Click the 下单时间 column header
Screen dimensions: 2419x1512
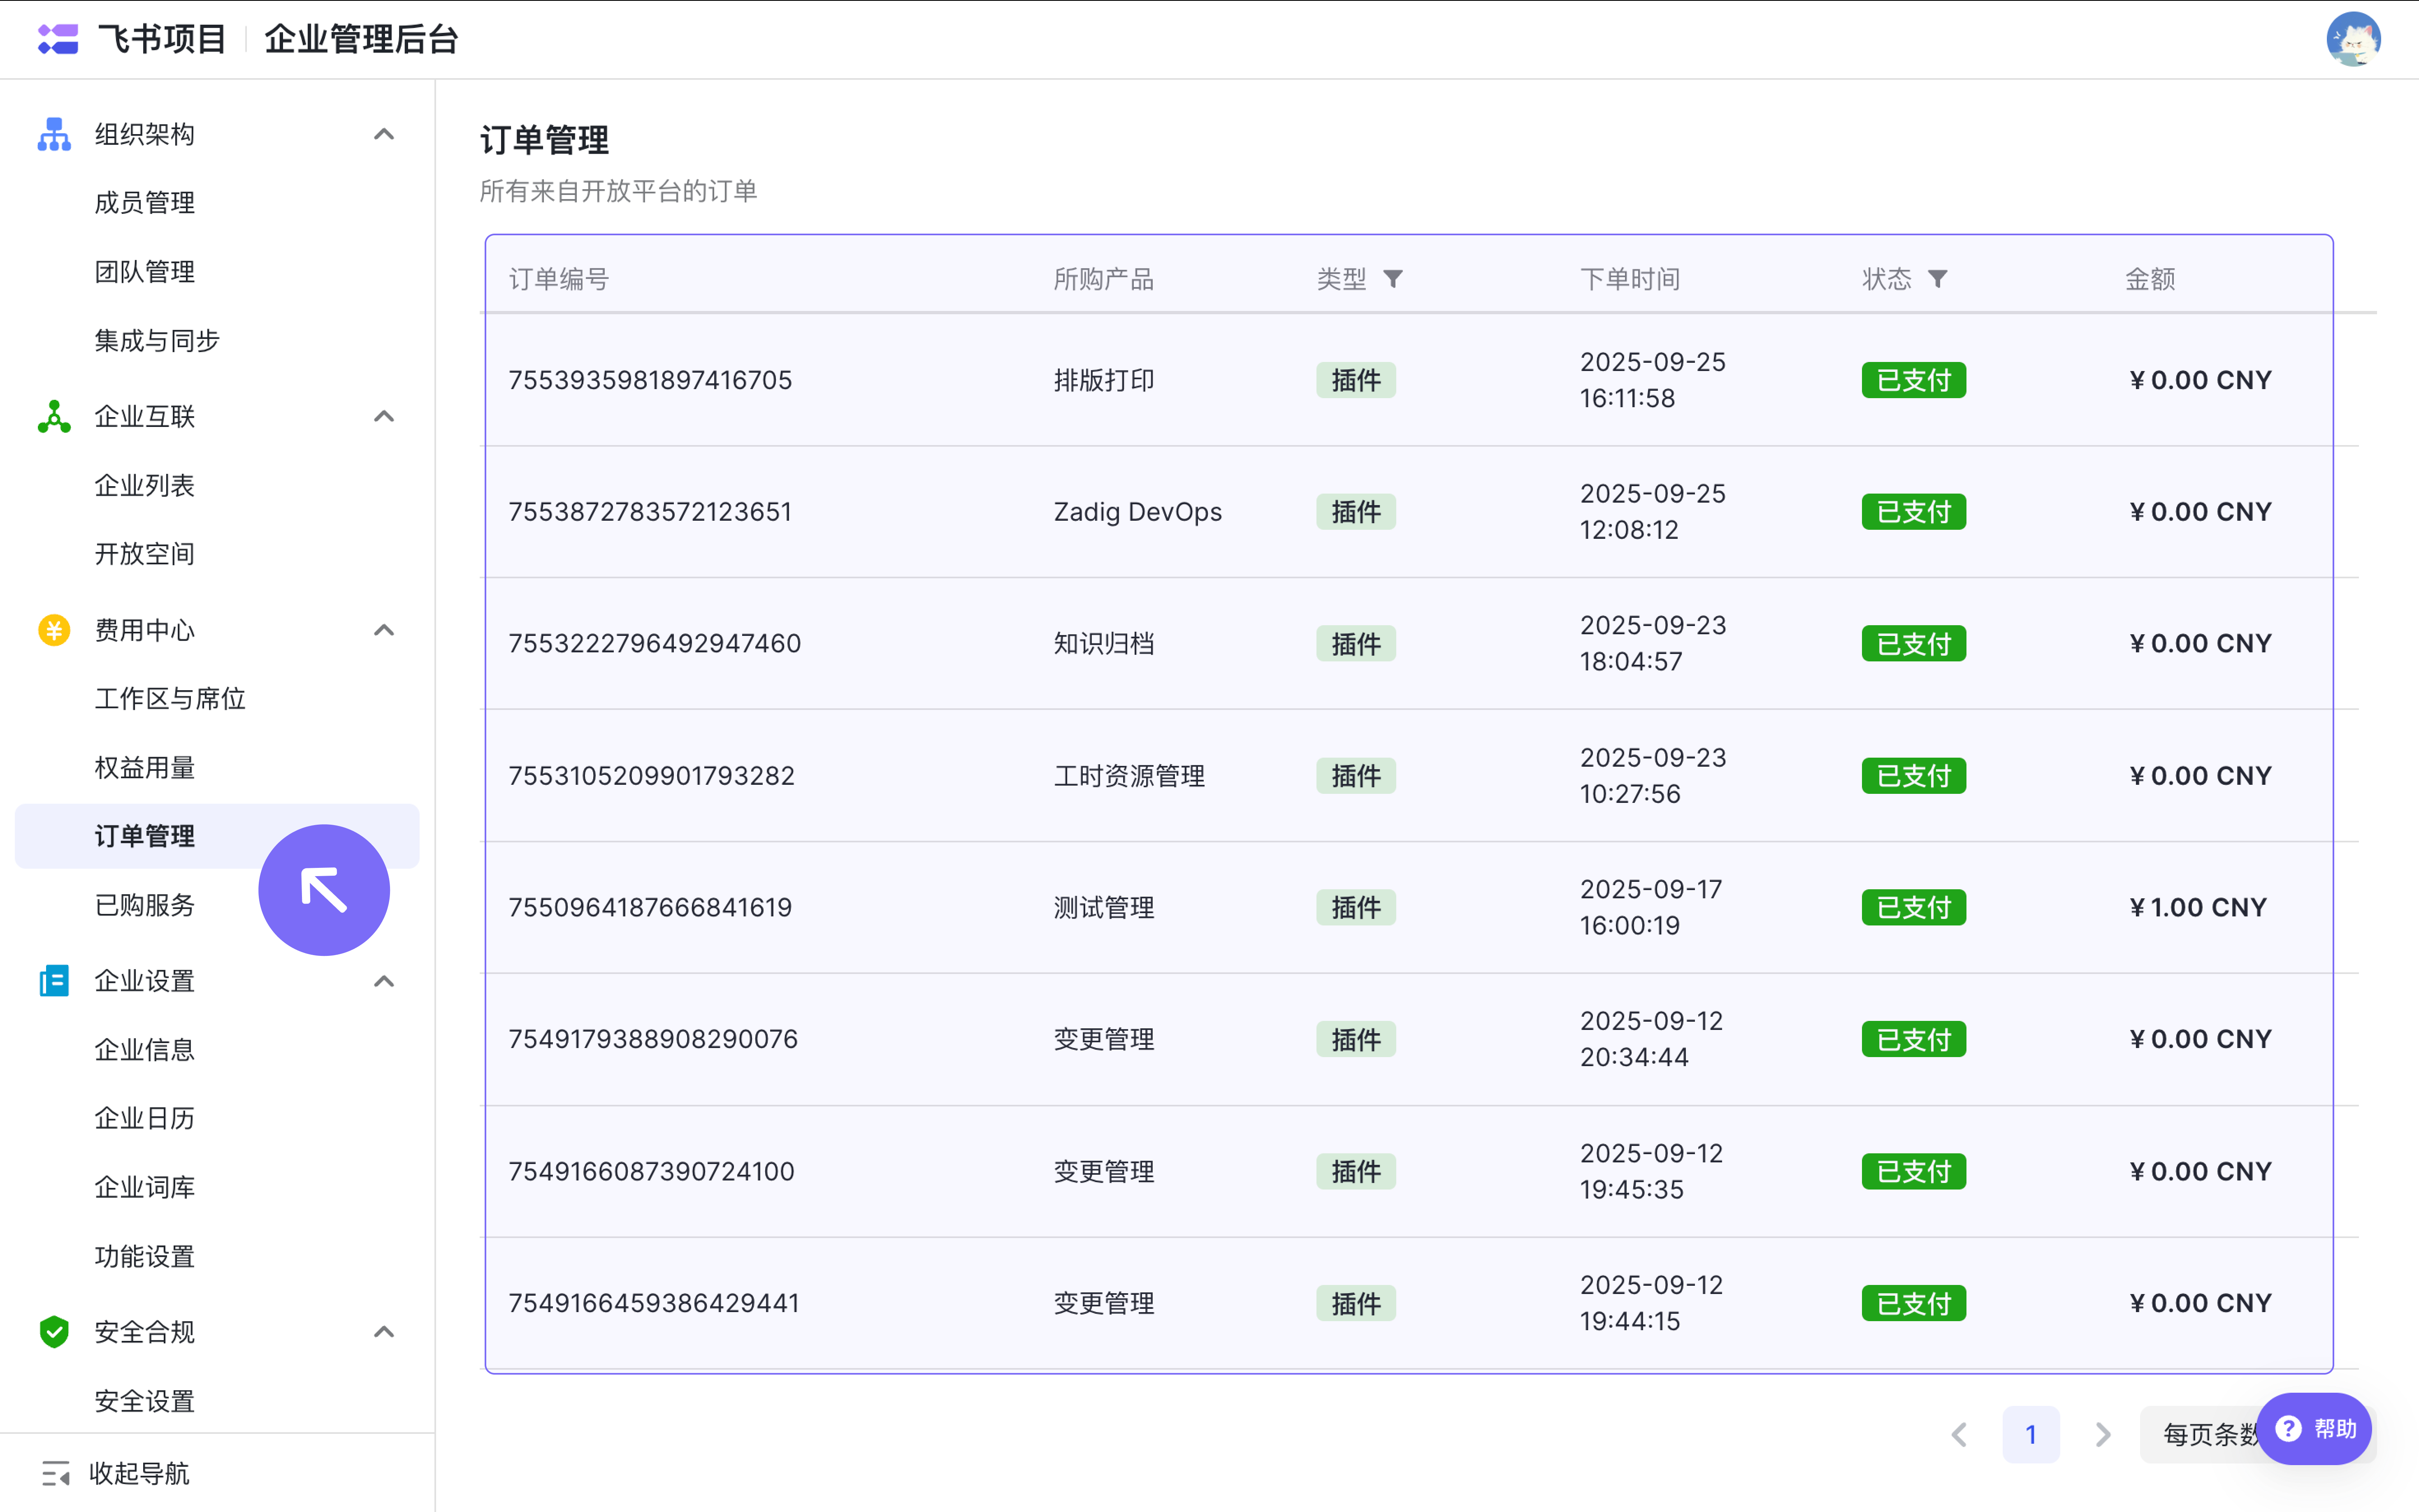point(1630,279)
